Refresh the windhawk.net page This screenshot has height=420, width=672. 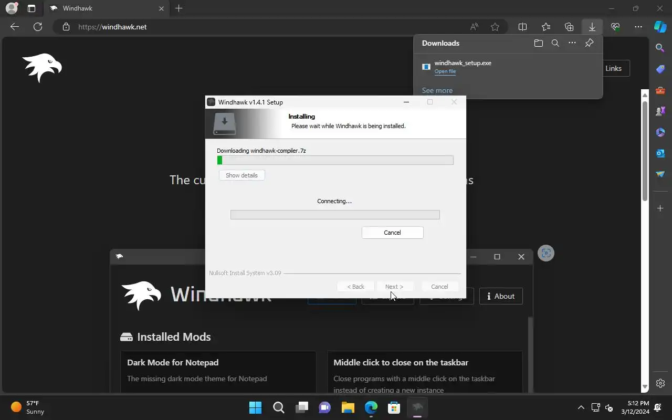pos(38,27)
